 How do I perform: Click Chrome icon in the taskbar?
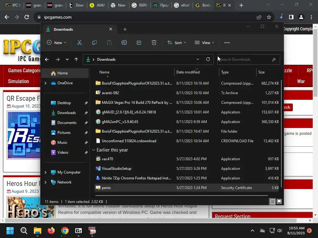point(65,231)
